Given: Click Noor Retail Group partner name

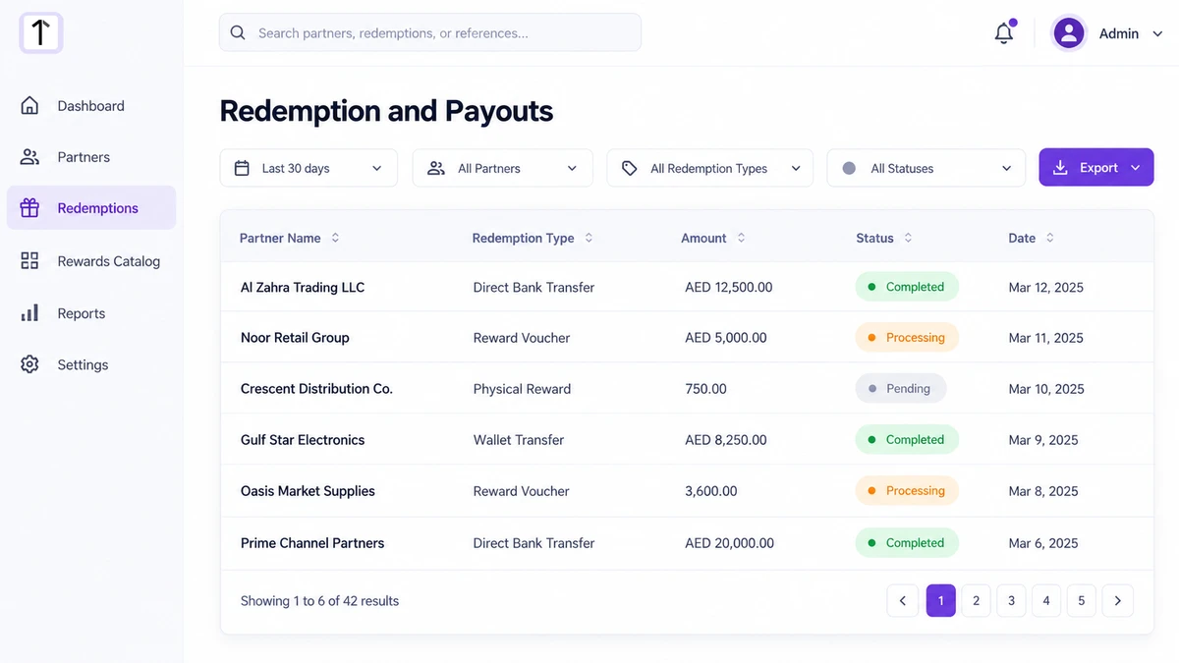Looking at the screenshot, I should coord(295,338).
